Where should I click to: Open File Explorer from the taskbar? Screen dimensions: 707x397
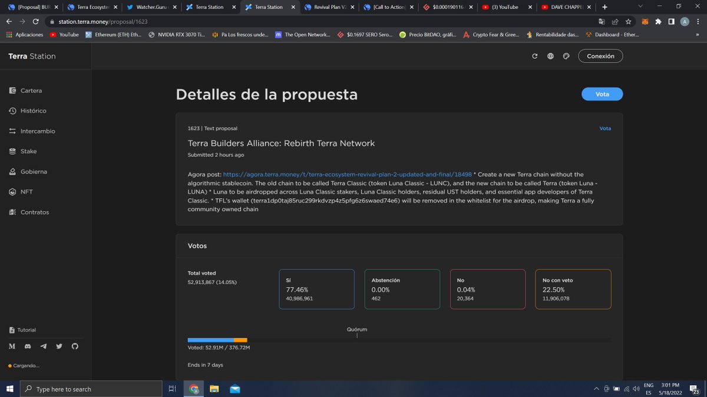tap(214, 389)
